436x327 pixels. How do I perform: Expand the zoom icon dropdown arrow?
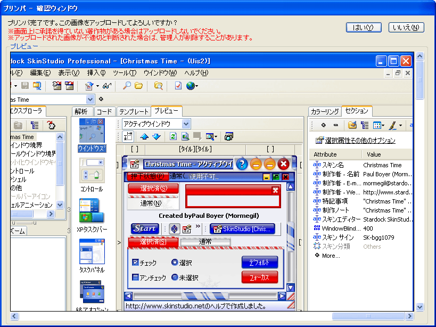216,137
